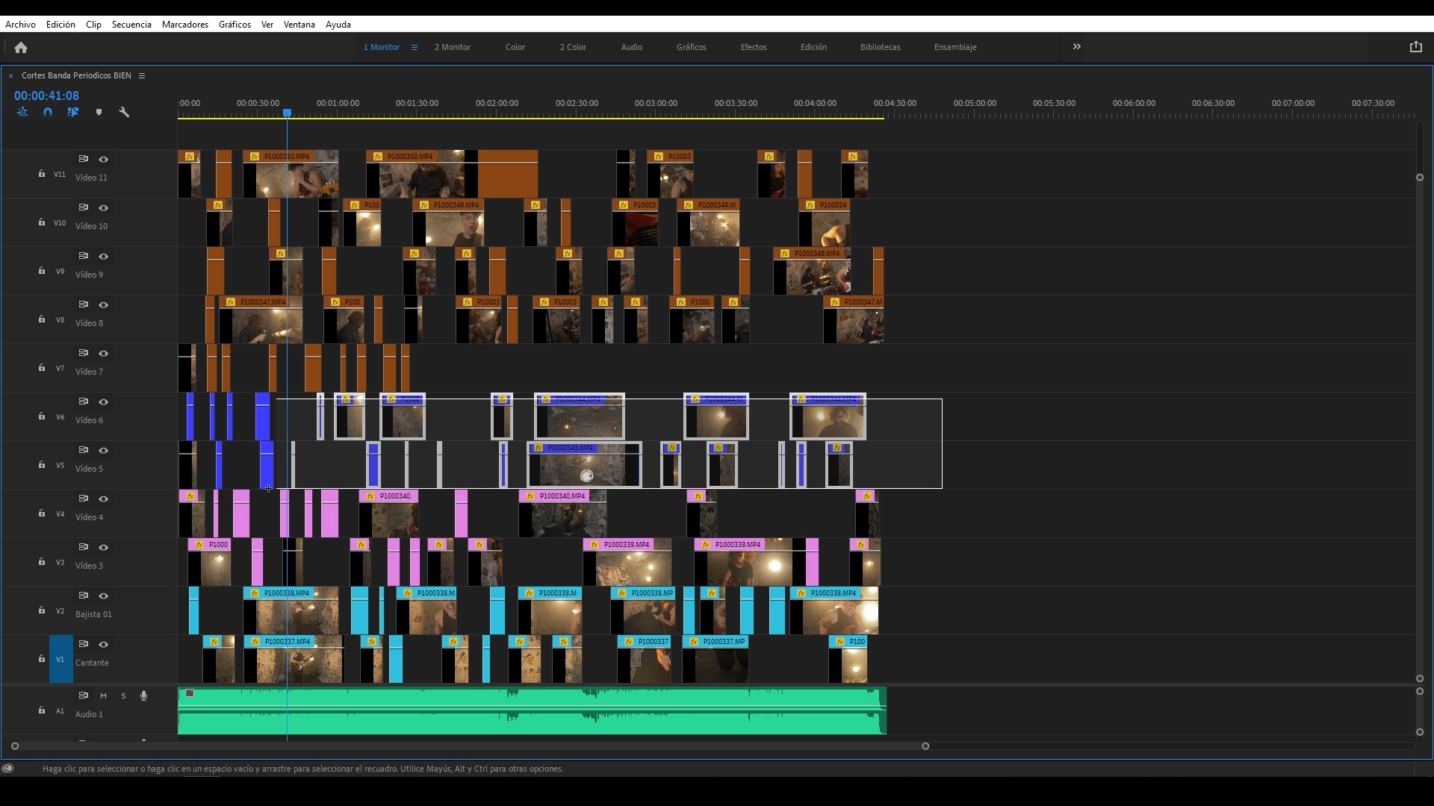Click the horizontal zoom scrollbar left handle
Viewport: 1434px width, 806px height.
[x=15, y=746]
